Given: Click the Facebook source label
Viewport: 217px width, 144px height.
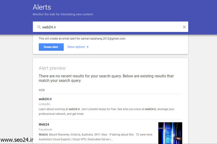Looking at the screenshot, I should click(x=46, y=130).
